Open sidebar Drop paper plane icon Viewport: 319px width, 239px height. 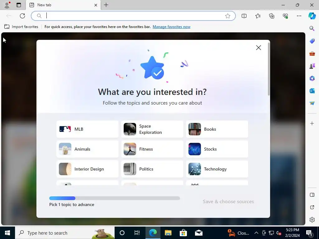[312, 103]
